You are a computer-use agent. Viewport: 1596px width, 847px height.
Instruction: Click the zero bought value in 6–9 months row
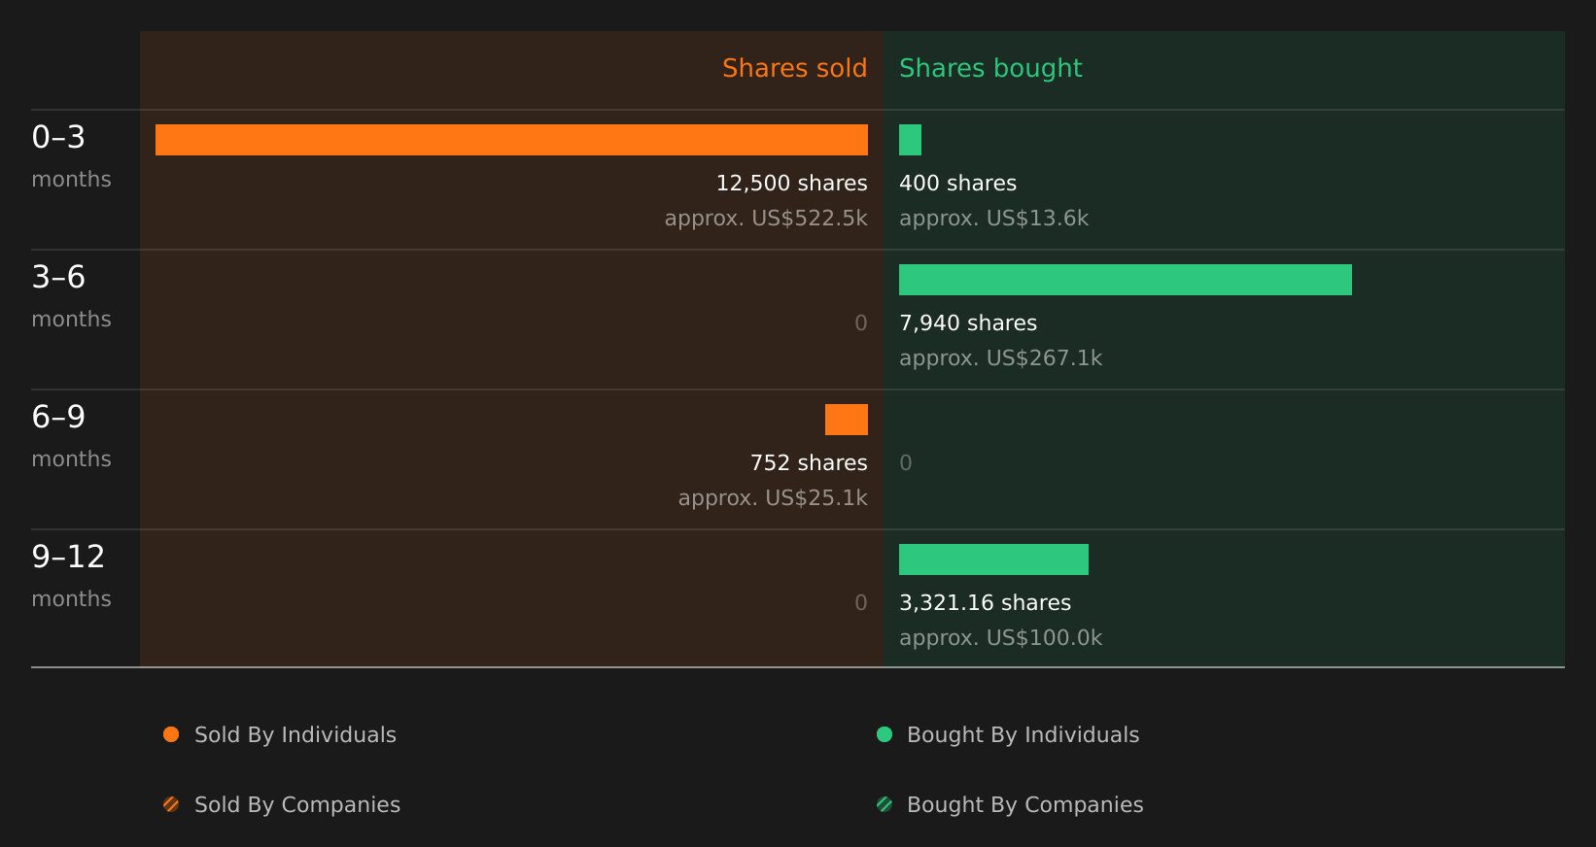[906, 462]
